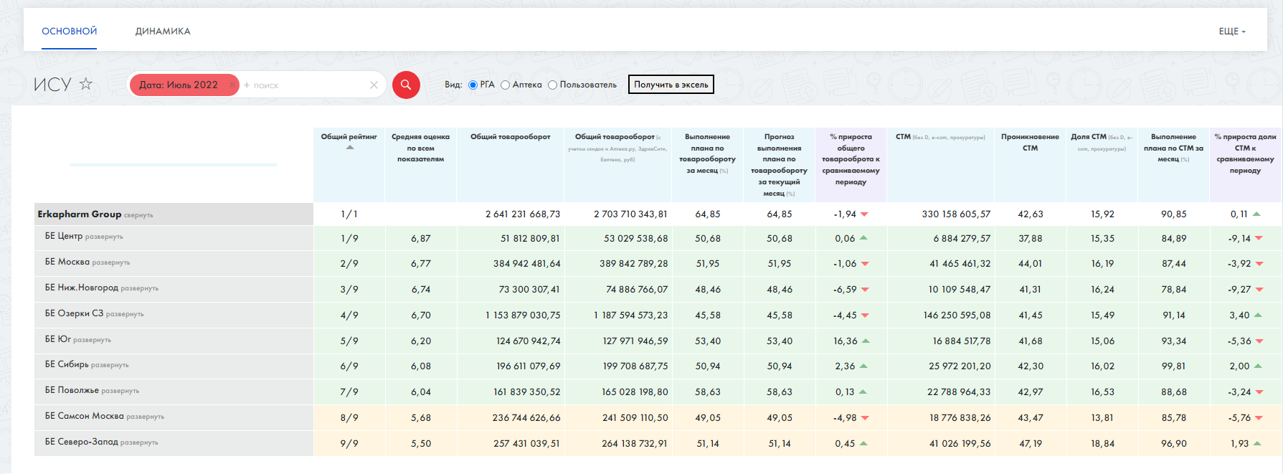This screenshot has width=1283, height=474.
Task: Open the ОСНОВНОЙ tab
Action: 70,32
